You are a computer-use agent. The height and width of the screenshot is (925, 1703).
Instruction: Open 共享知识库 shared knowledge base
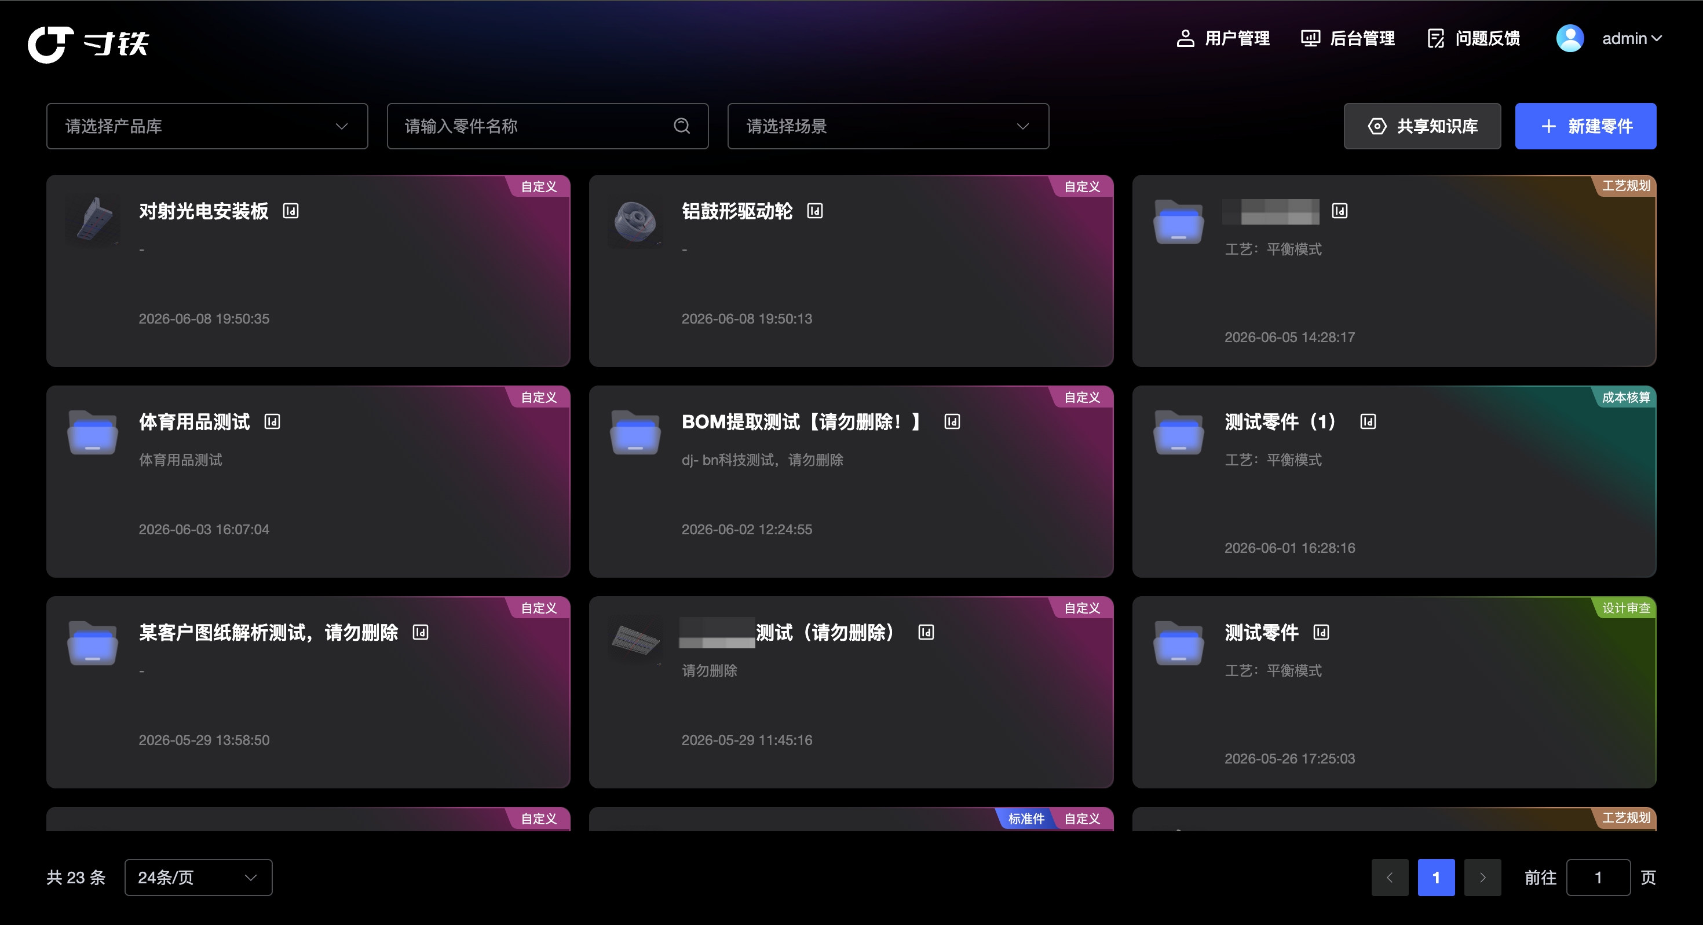pyautogui.click(x=1422, y=126)
